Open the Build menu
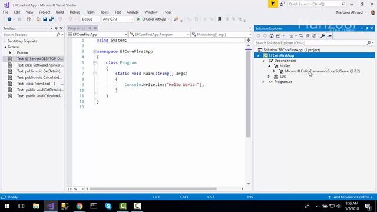Screen dimensions: 377x212 (x=59, y=12)
